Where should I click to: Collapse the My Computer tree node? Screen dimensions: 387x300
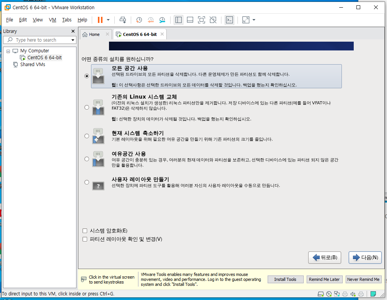[8, 51]
